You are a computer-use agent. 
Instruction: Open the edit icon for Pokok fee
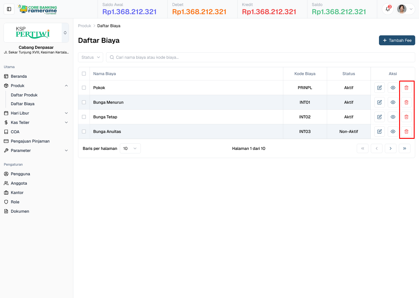tap(379, 87)
